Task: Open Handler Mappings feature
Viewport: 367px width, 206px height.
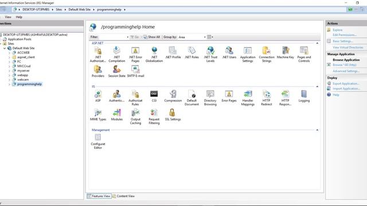Action: pos(248,98)
